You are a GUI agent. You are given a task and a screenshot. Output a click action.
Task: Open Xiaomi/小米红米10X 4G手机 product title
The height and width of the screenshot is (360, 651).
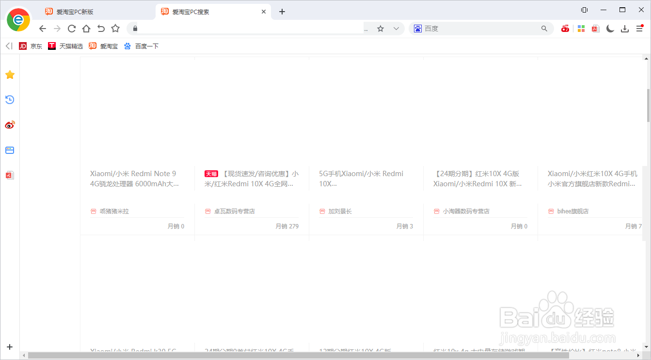(592, 179)
